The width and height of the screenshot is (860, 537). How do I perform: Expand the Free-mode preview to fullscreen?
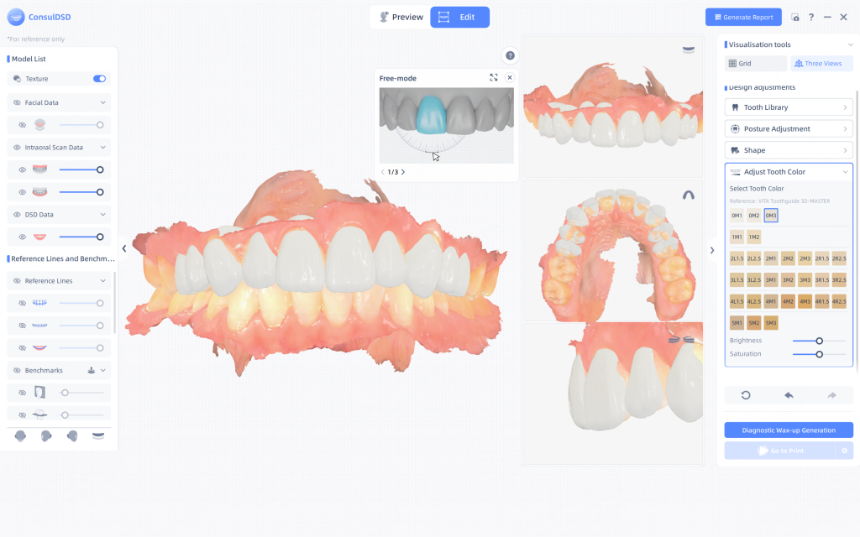pos(494,78)
